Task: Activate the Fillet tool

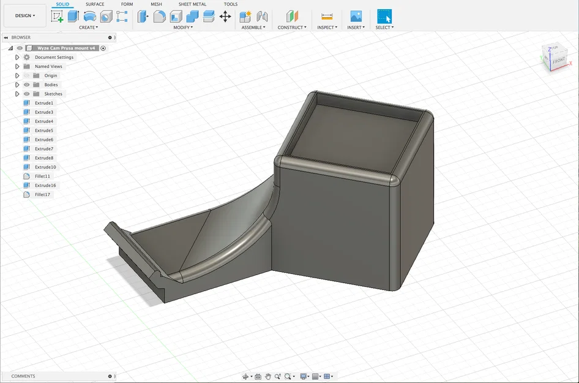Action: click(x=159, y=16)
